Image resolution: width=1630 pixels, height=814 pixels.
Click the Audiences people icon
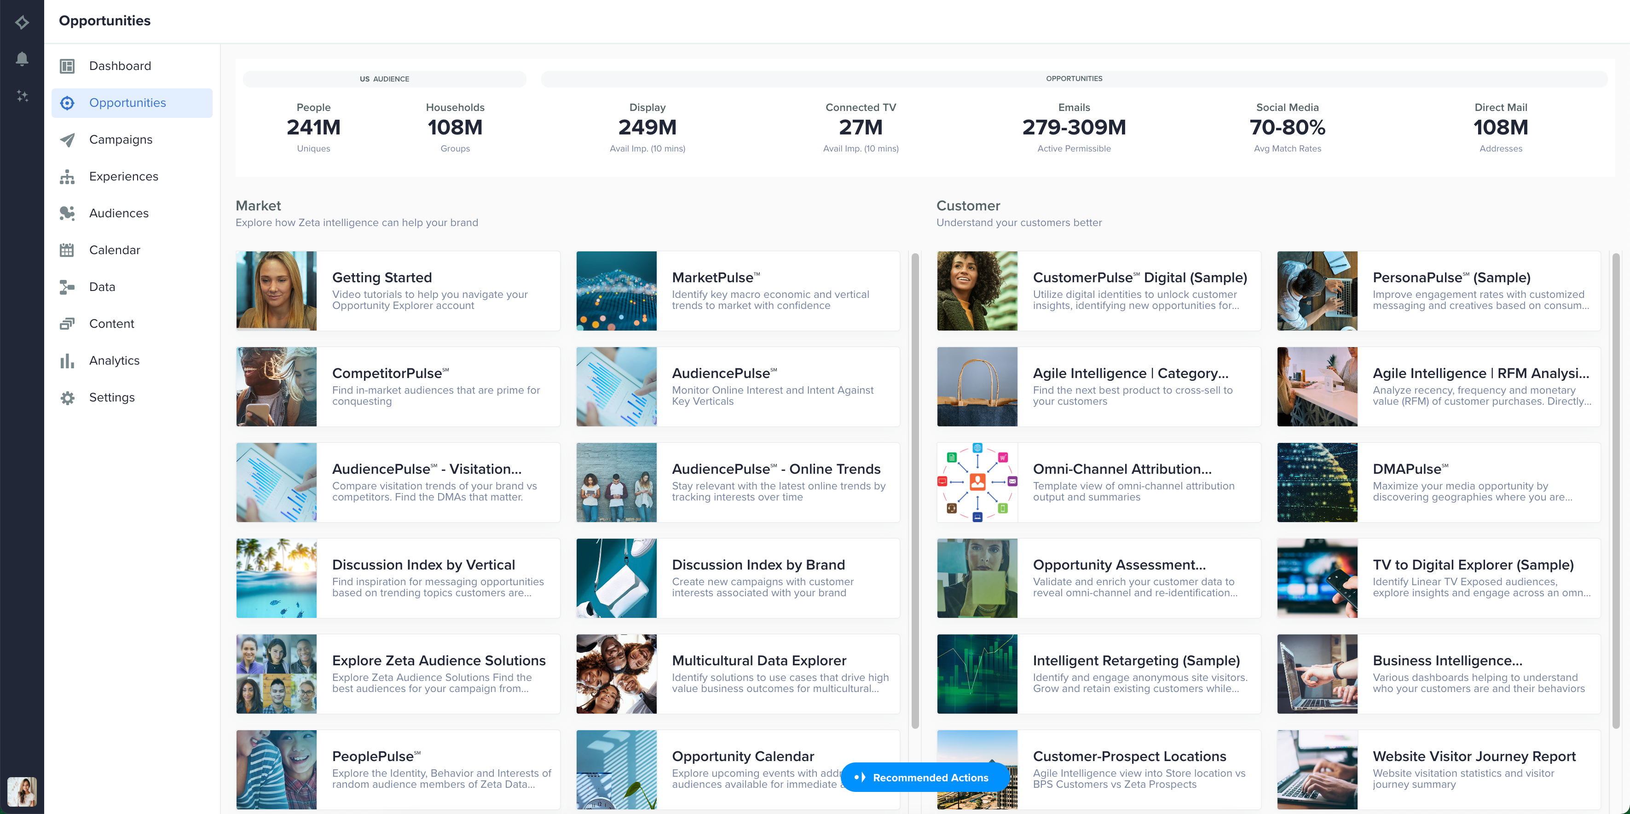coord(67,213)
